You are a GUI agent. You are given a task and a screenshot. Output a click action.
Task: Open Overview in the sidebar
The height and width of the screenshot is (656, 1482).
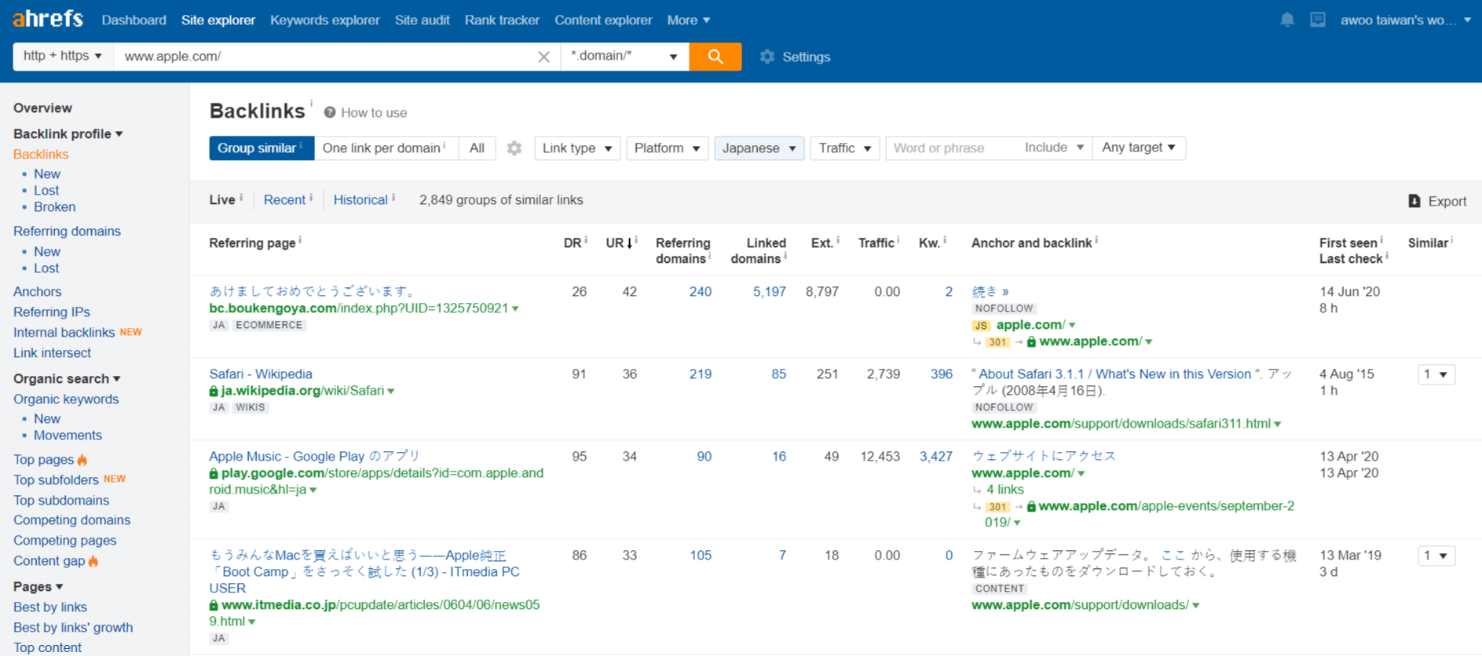42,108
